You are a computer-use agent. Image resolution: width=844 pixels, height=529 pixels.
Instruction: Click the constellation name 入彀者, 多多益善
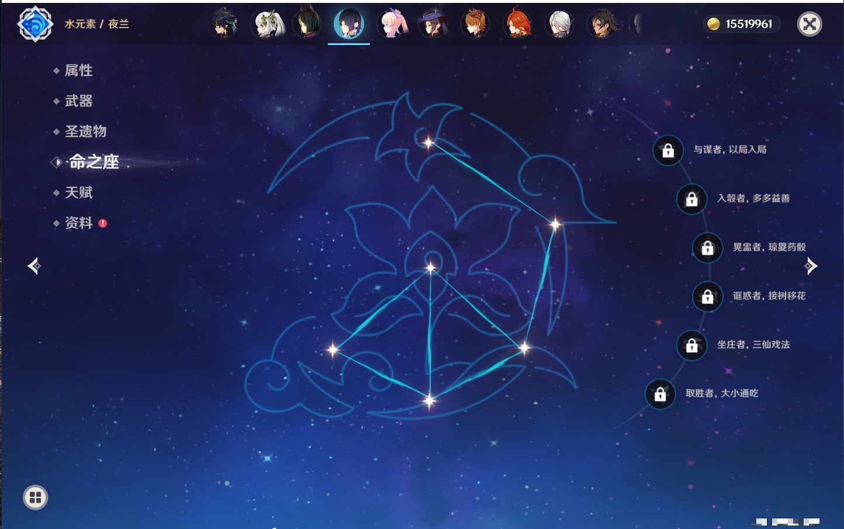[x=753, y=198]
